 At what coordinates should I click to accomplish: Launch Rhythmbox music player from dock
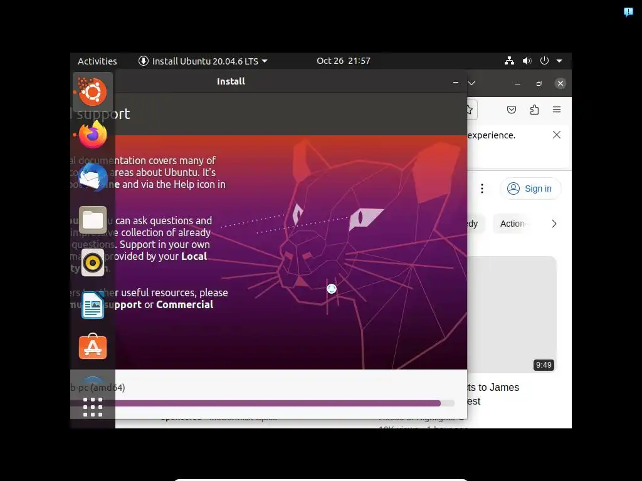93,262
